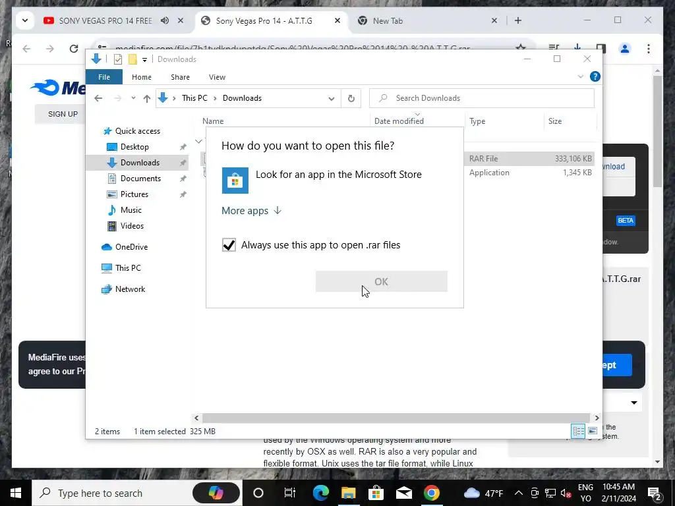Click Properties icon in quick access toolbar
This screenshot has width=675, height=506.
point(117,59)
